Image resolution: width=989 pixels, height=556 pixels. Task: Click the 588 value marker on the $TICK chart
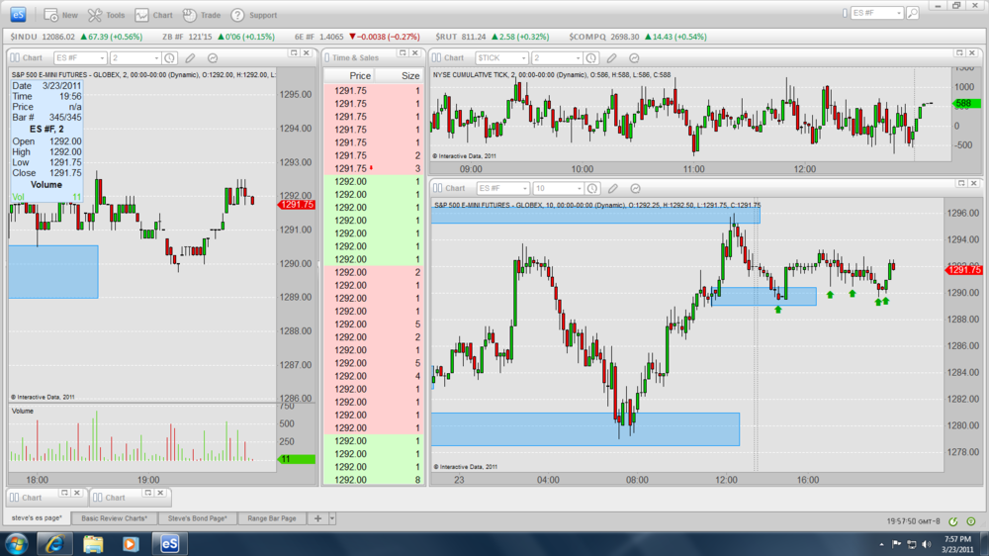point(965,104)
